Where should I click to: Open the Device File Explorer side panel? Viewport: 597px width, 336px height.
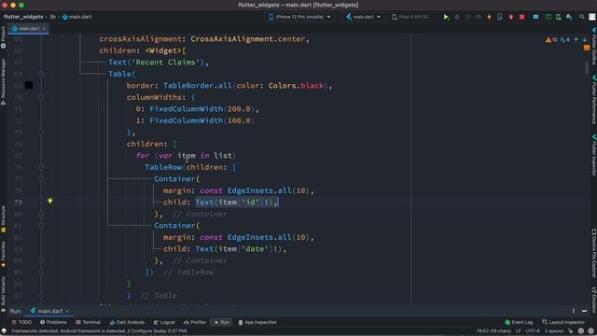point(593,253)
